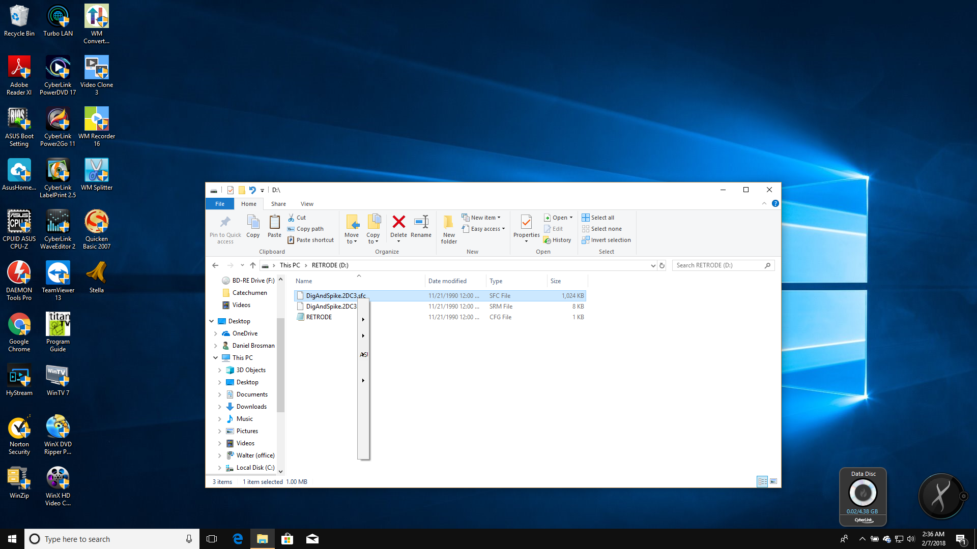Open Properties from the ribbon
Viewport: 977px width, 549px height.
[526, 222]
